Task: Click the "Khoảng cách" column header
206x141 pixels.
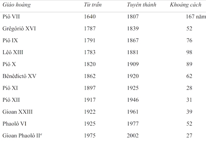Action: (185, 5)
